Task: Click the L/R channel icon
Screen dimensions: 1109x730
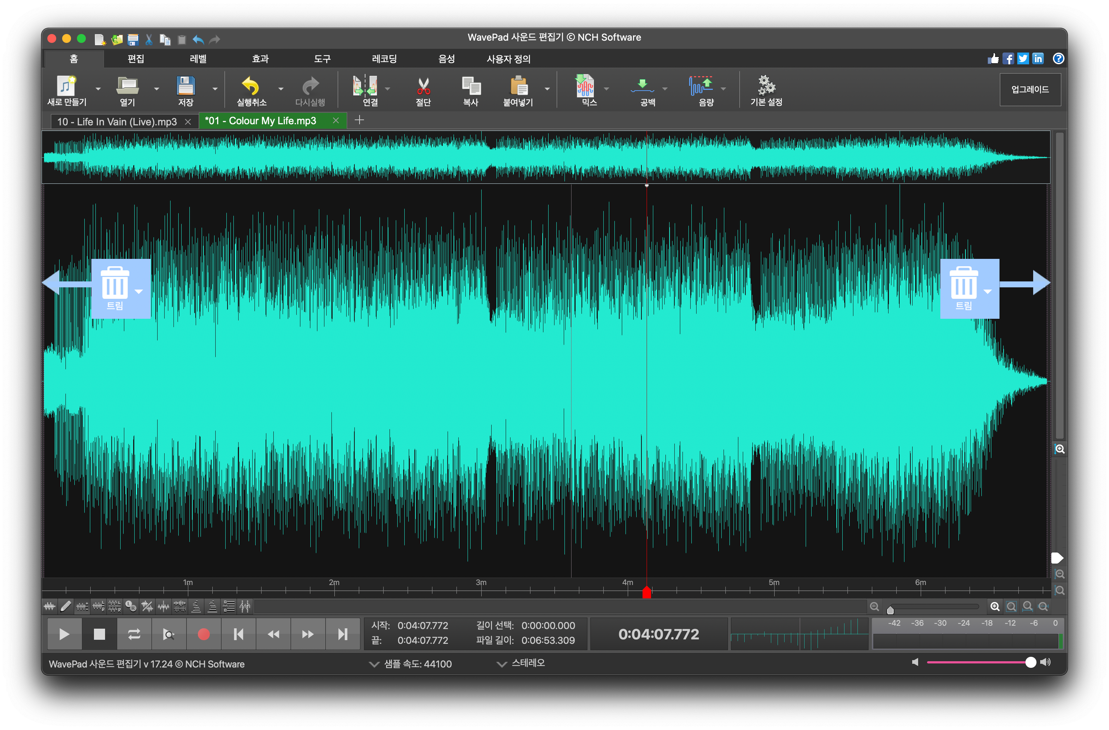Action: (x=131, y=606)
